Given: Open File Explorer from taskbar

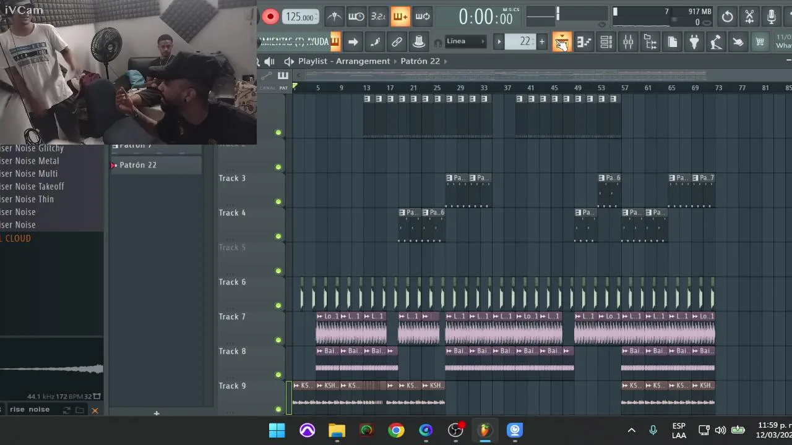Looking at the screenshot, I should pyautogui.click(x=337, y=430).
